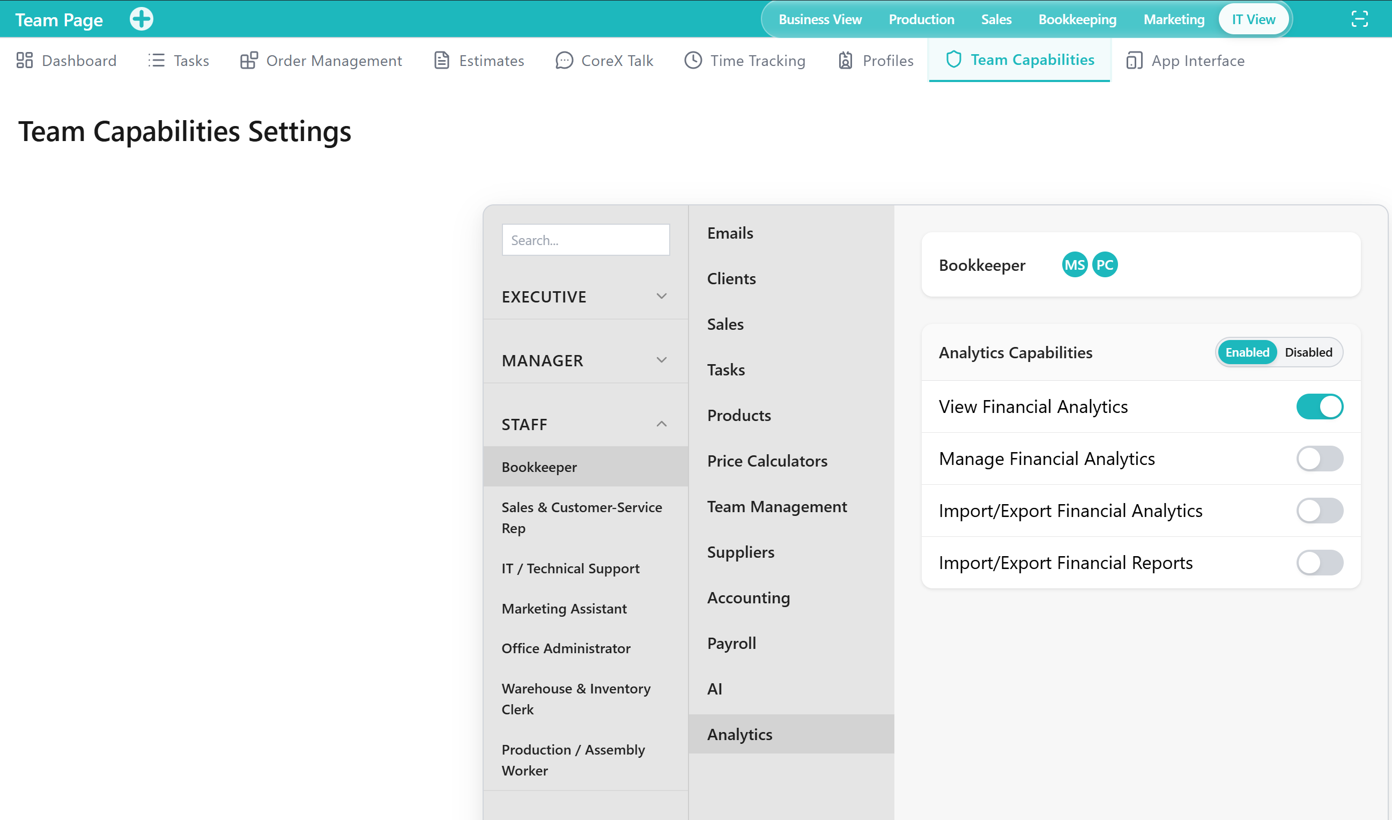
Task: Select Disabled for Analytics Capabilities
Action: [x=1308, y=352]
